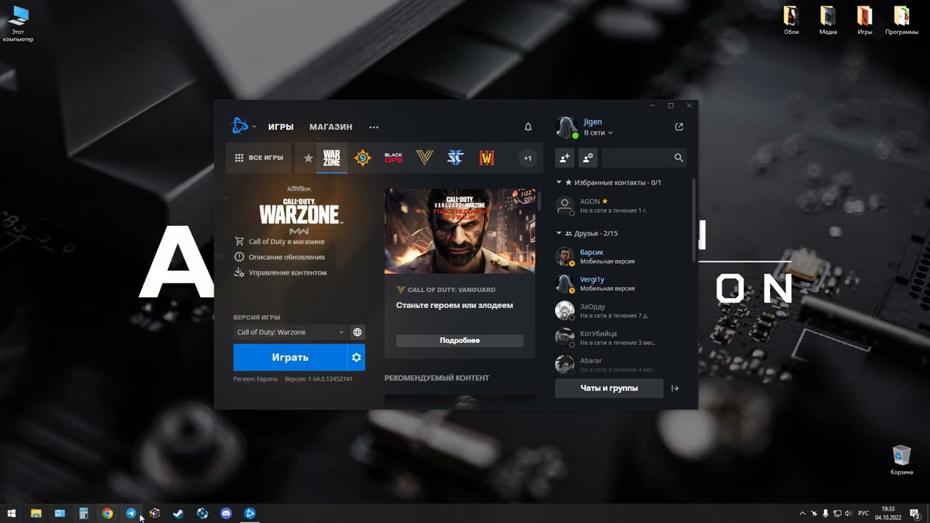Open friend management icon with gear

[x=588, y=158]
